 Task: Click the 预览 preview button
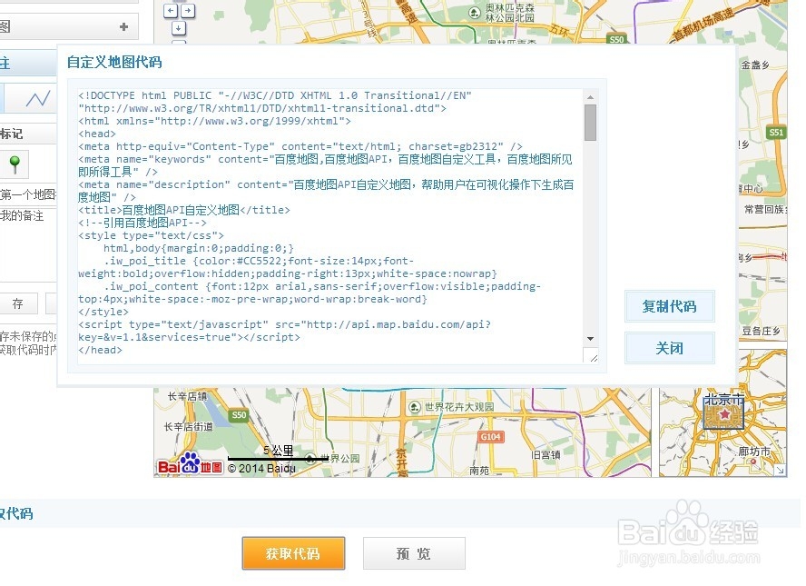414,553
